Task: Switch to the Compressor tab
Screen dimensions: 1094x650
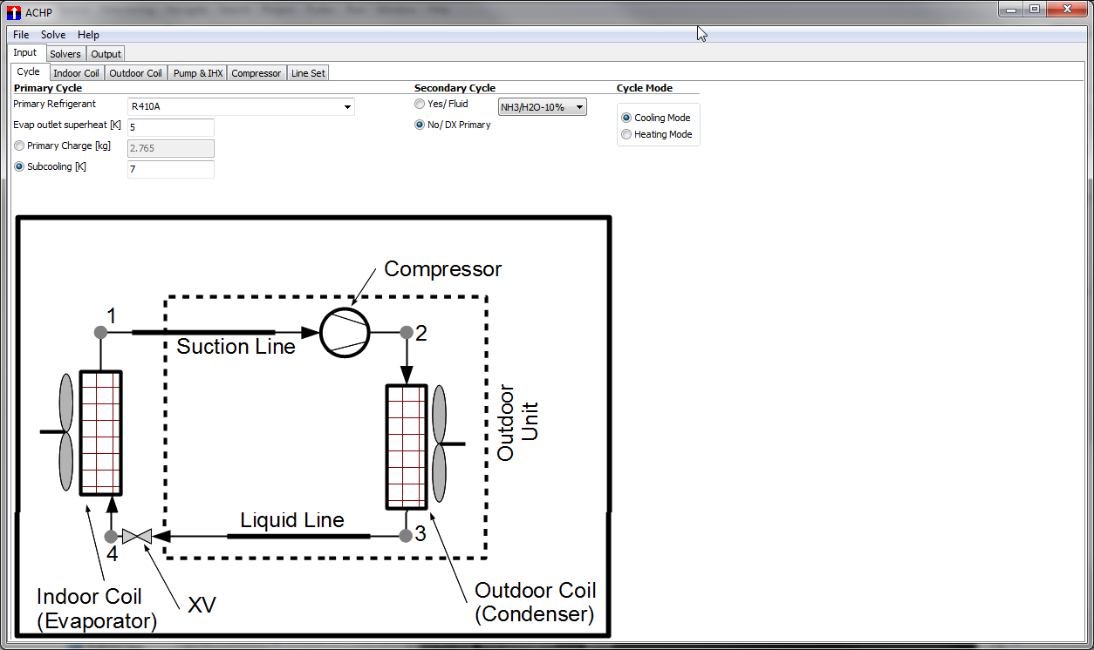Action: [x=256, y=73]
